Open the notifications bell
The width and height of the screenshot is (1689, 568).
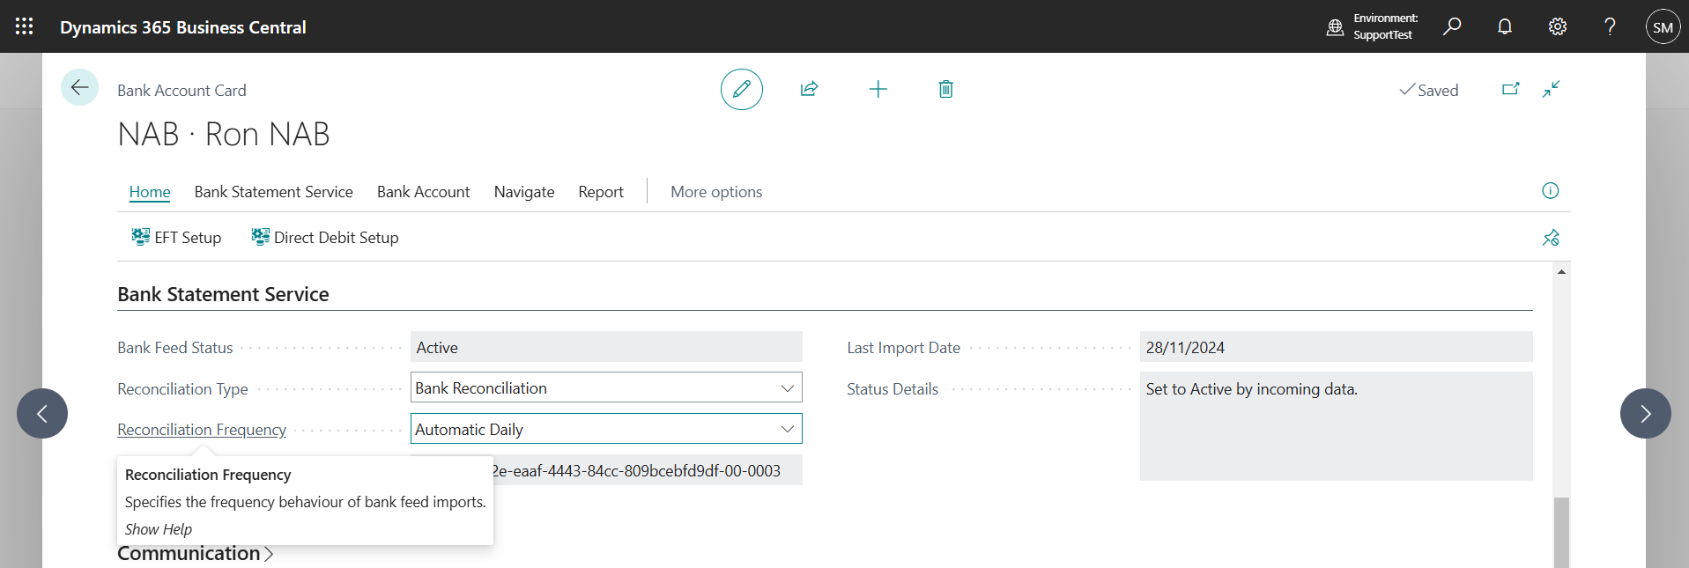point(1505,26)
